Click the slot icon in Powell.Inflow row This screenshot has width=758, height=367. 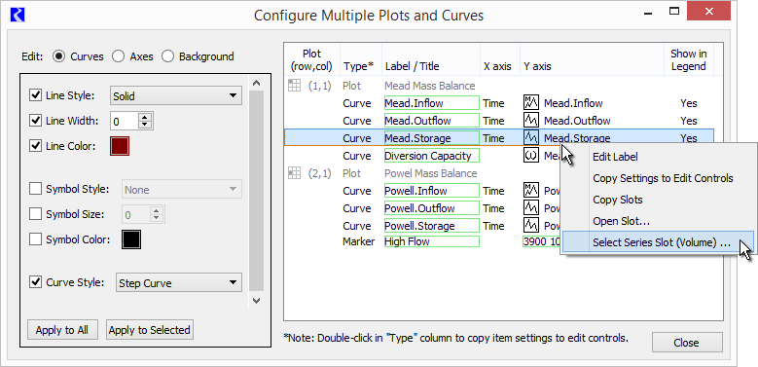pyautogui.click(x=530, y=191)
